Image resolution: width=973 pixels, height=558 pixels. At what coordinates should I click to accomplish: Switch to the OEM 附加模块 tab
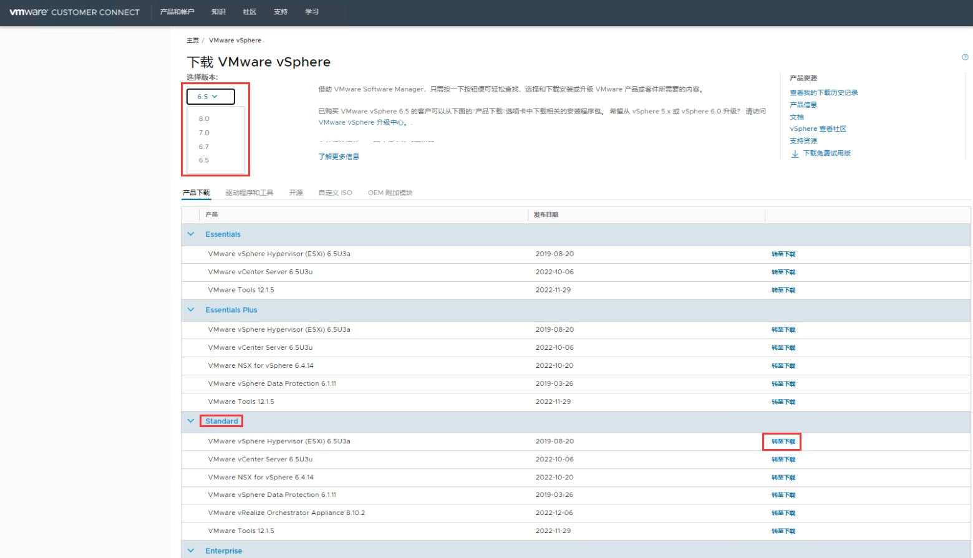point(390,193)
